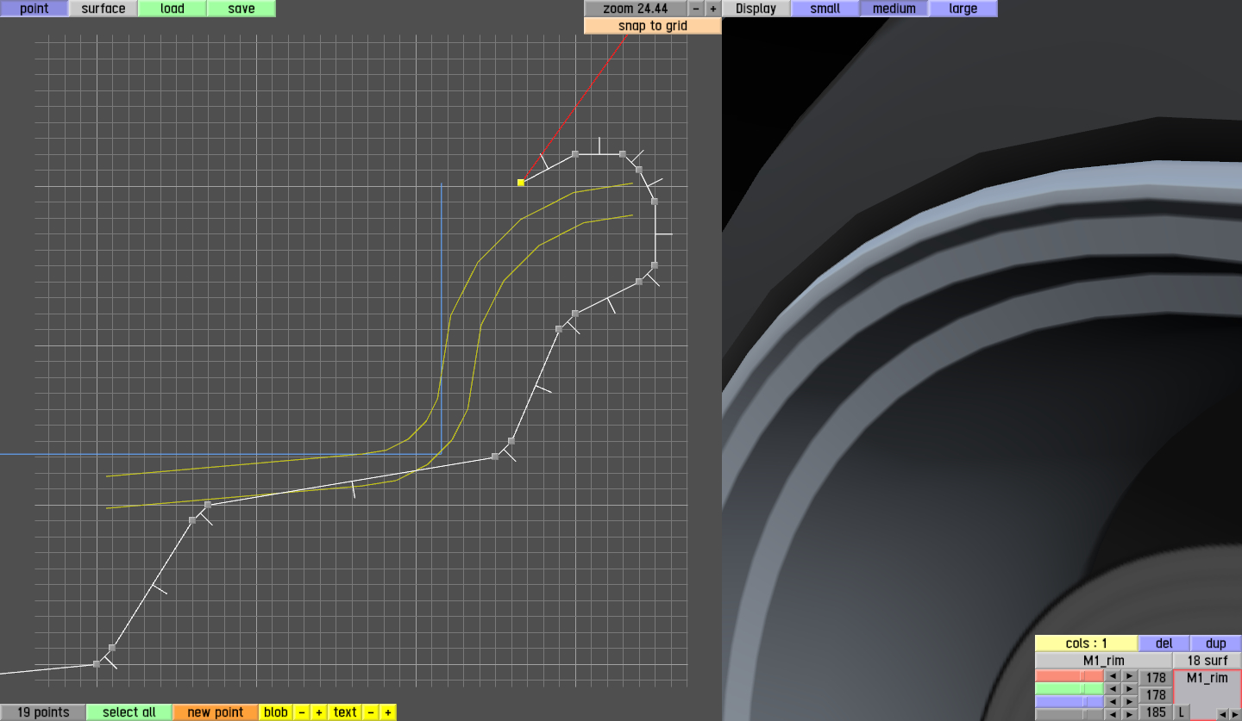Open the Display menu
Screen dimensions: 1242x721
(756, 9)
